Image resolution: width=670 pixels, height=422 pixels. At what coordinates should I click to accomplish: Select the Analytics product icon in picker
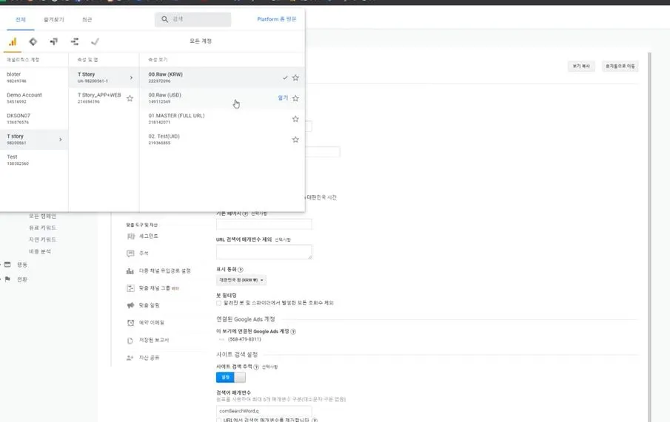[13, 41]
